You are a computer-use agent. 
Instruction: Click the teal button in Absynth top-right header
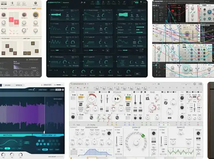(137, 2)
